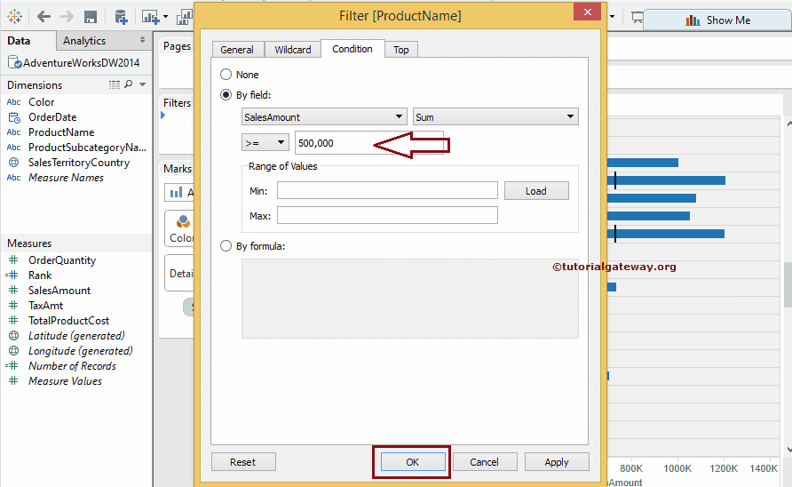Click the Apply button
The width and height of the screenshot is (792, 487).
[x=557, y=462]
